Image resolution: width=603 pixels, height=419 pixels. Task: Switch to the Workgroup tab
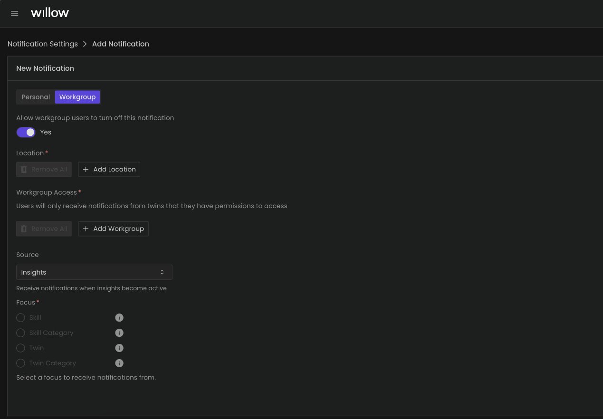coord(77,97)
